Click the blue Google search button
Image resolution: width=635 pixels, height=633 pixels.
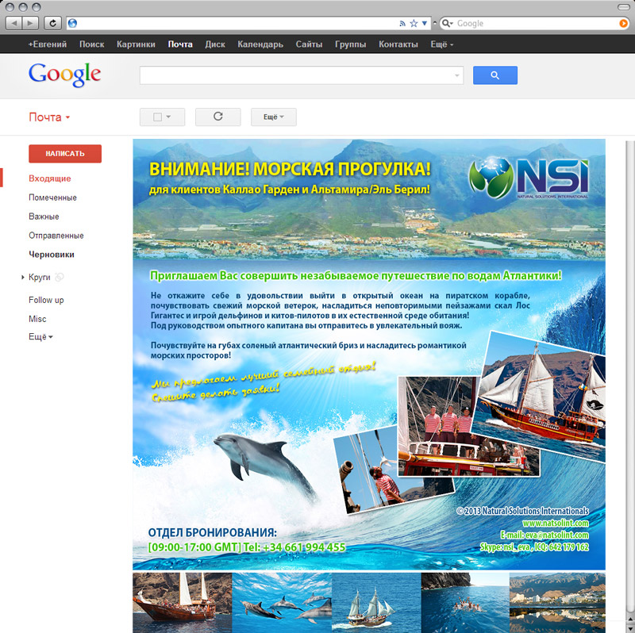(495, 75)
